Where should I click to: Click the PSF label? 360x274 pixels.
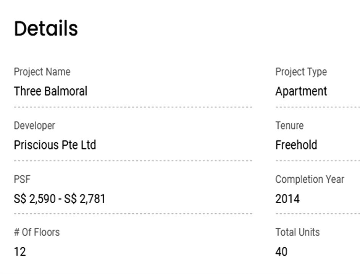[22, 179]
